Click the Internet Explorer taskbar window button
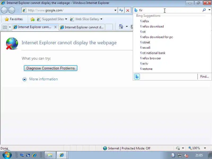The width and height of the screenshot is (212, 159). tap(62, 155)
